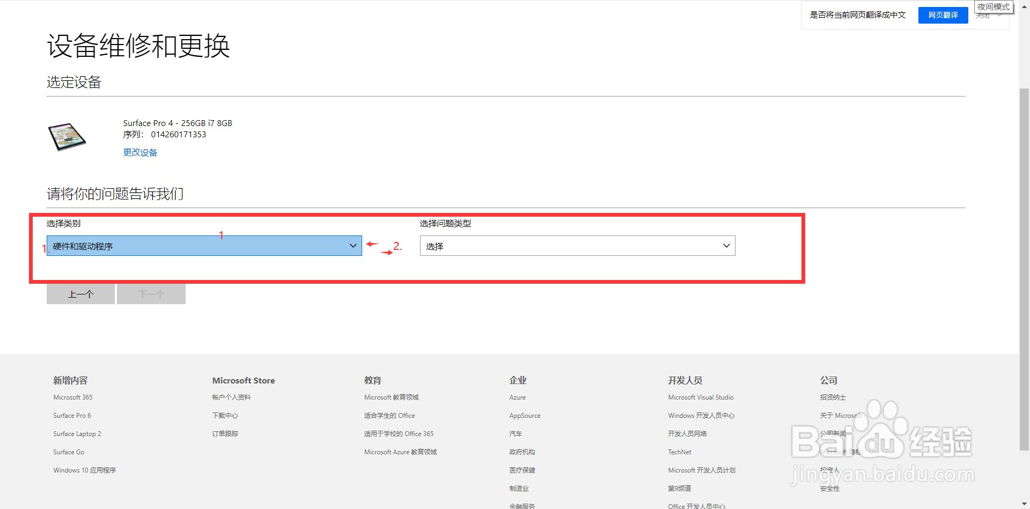The image size is (1030, 509).
Task: Toggle the 夜间模式 night mode button
Action: [994, 7]
